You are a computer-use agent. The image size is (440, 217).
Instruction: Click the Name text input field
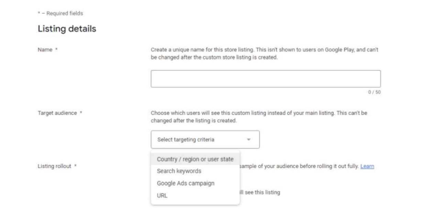coord(265,79)
